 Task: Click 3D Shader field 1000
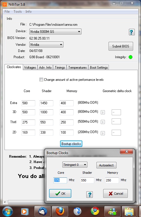pyautogui.click(x=46, y=112)
